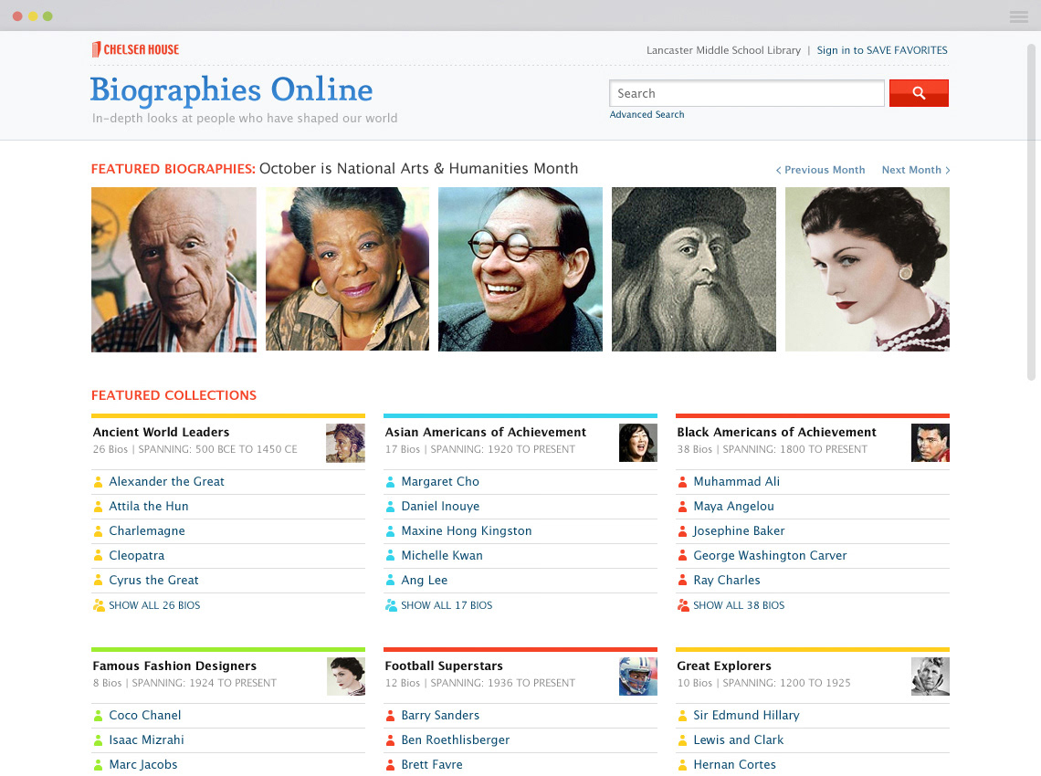This screenshot has height=776, width=1041.
Task: Click the person icon beside Daniel Inouye
Action: coord(391,507)
